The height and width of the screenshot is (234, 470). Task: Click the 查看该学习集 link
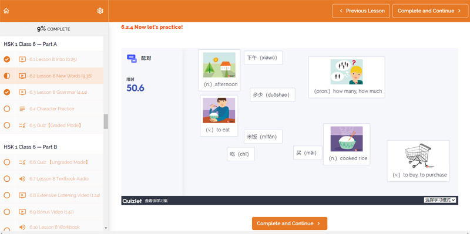tap(156, 201)
